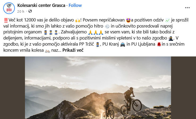Open the mountain bikers photo
This screenshot has height=119, width=196.
click(x=98, y=88)
